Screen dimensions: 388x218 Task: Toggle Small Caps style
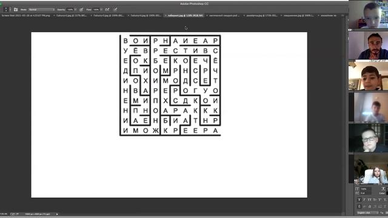click(375, 200)
